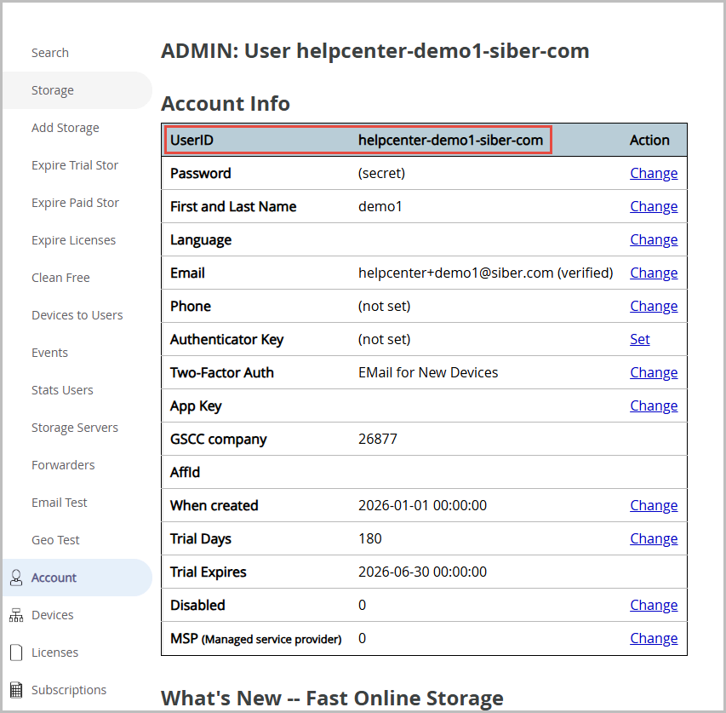726x713 pixels.
Task: Click the Subscriptions calculator icon in sidebar
Action: click(15, 690)
